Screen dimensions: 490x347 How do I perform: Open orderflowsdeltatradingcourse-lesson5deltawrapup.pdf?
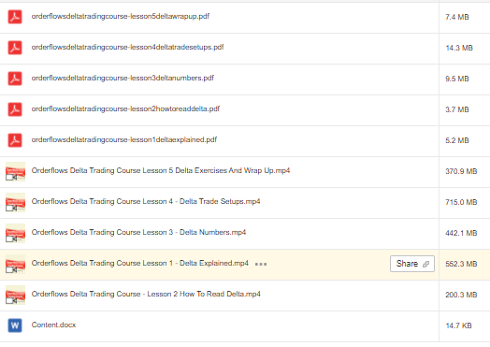click(x=121, y=16)
